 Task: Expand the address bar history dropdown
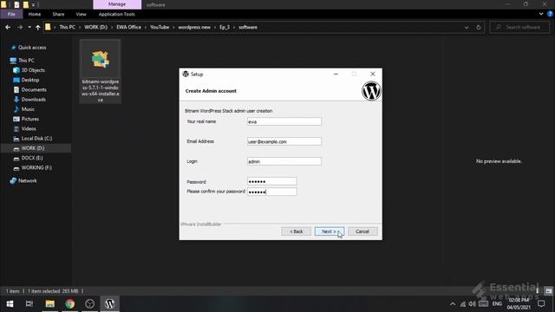click(467, 27)
